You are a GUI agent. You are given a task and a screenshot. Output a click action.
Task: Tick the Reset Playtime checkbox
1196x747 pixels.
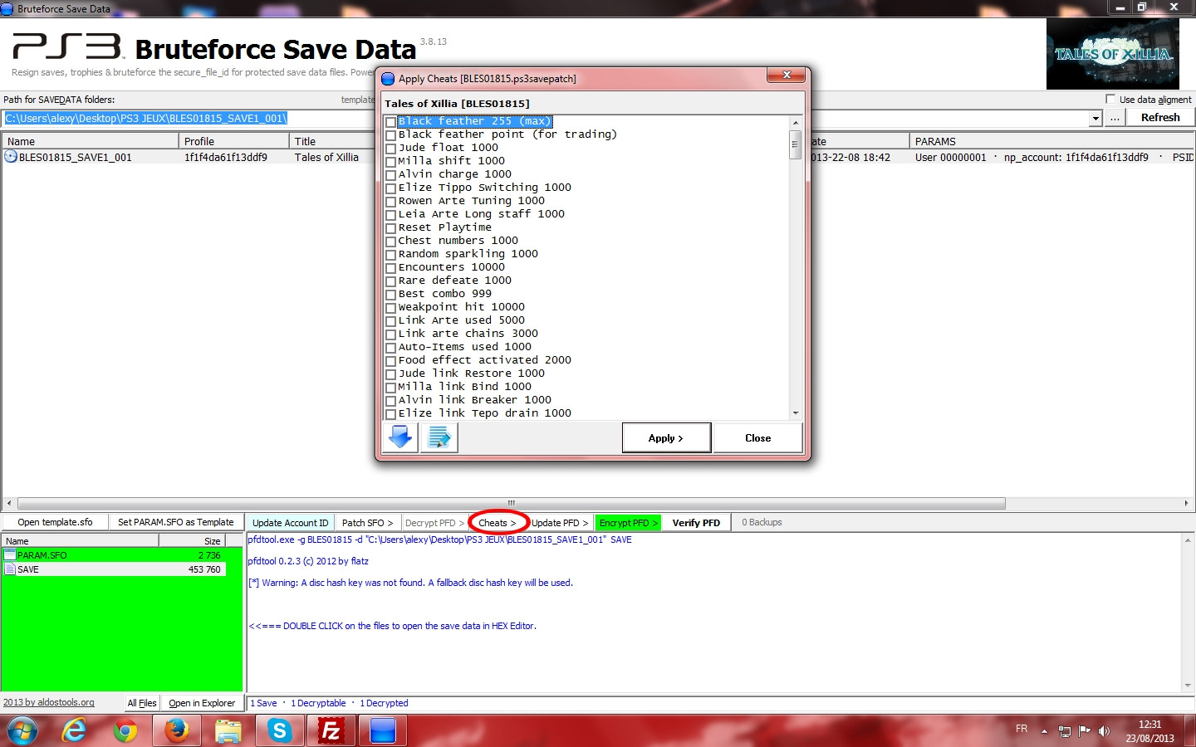pos(390,228)
